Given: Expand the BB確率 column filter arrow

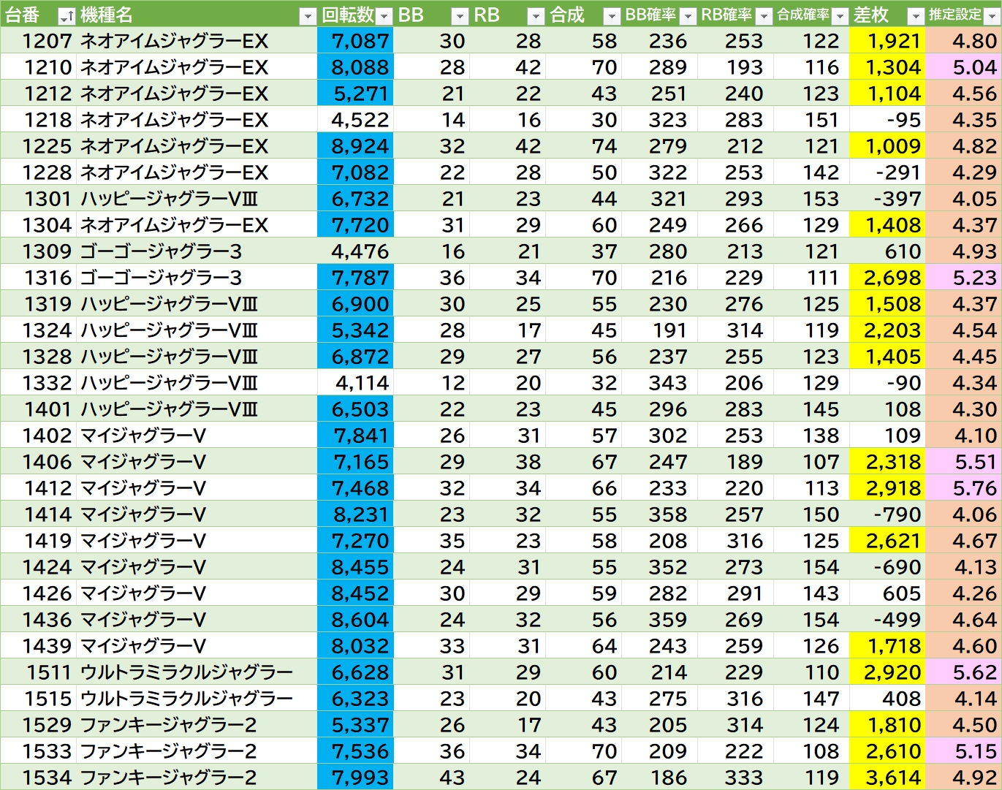Looking at the screenshot, I should pyautogui.click(x=688, y=16).
